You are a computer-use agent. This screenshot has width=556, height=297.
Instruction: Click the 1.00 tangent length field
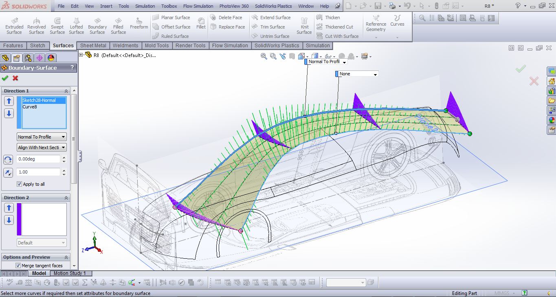click(39, 172)
